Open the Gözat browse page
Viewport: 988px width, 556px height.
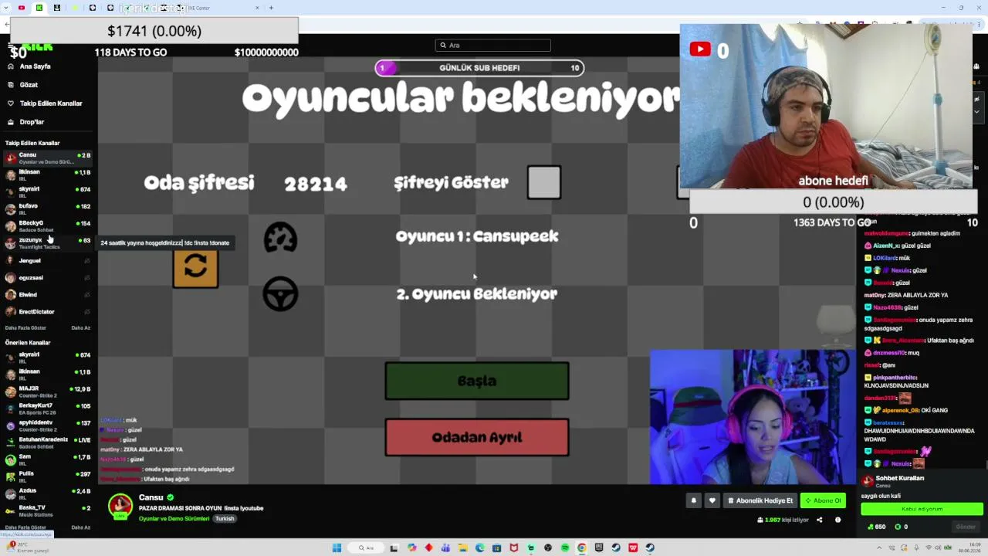29,85
